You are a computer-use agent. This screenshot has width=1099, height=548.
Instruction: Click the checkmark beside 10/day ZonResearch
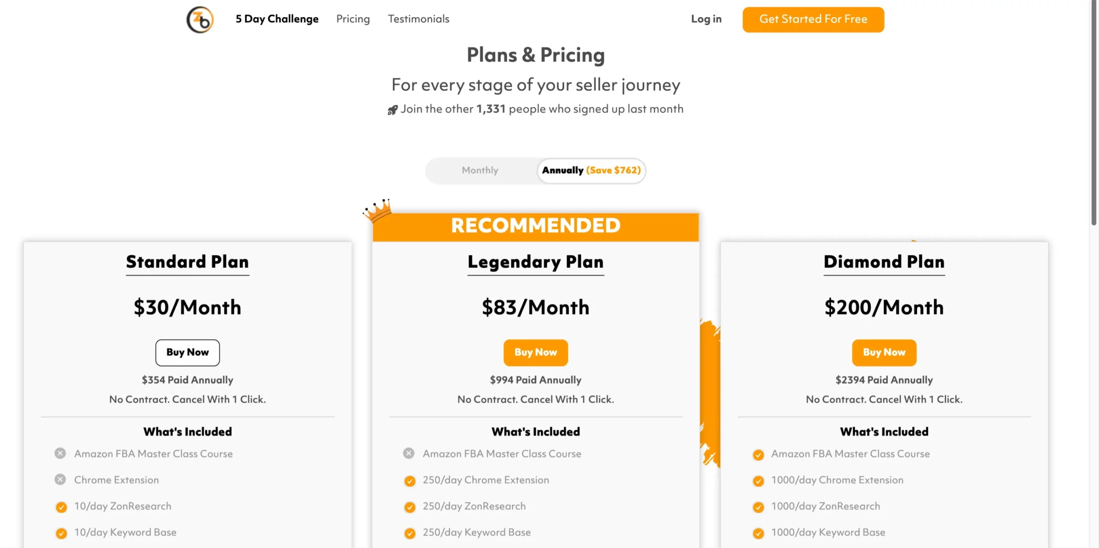61,507
